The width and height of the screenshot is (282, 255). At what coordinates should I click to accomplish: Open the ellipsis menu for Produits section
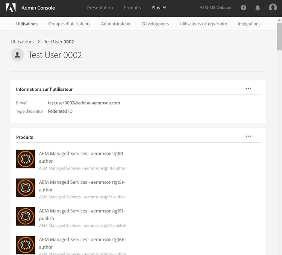[248, 136]
